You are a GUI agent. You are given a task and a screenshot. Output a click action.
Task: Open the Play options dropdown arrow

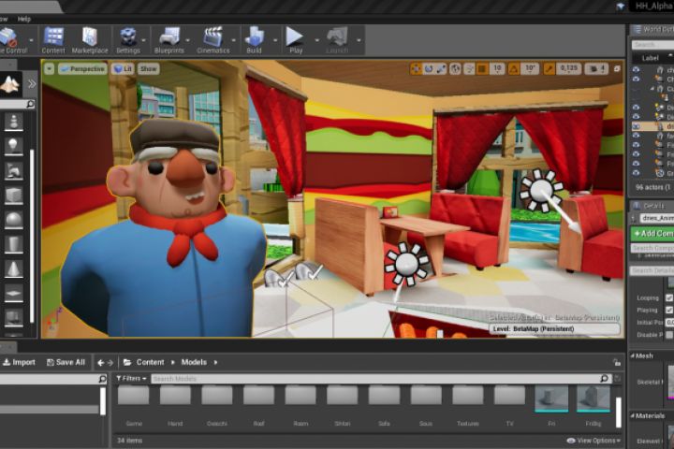point(316,40)
